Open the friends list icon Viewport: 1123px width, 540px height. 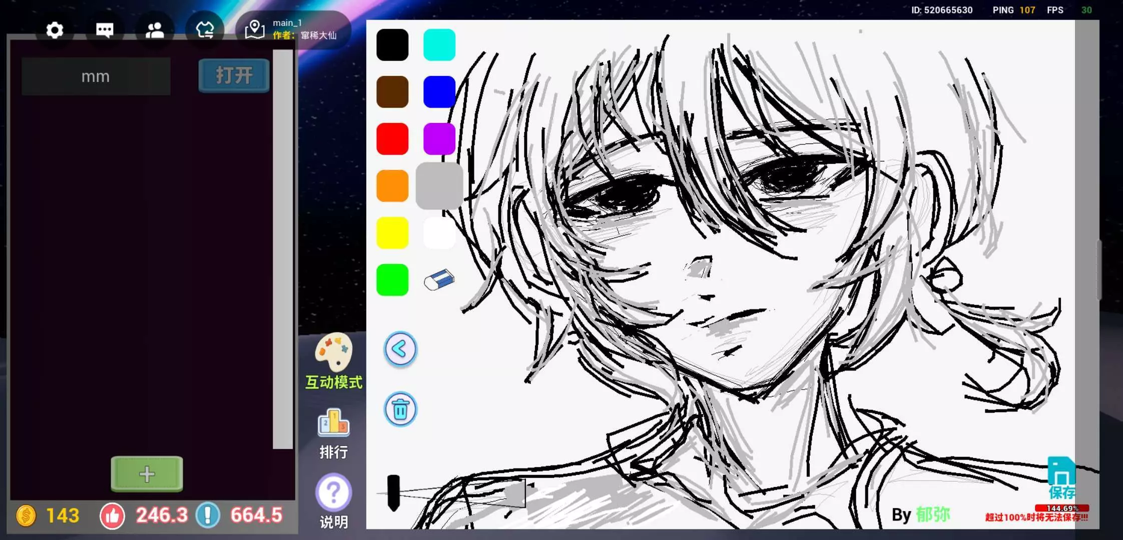[155, 30]
